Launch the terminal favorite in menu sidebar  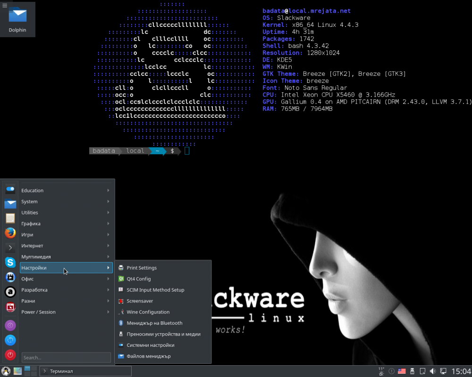coord(10,248)
